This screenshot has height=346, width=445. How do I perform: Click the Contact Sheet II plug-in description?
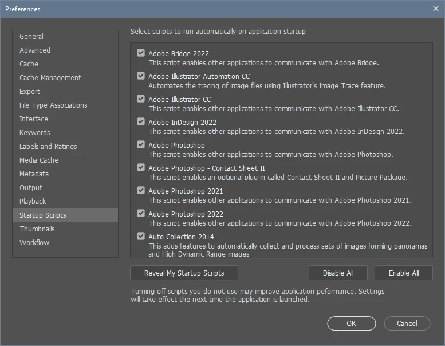(x=278, y=178)
